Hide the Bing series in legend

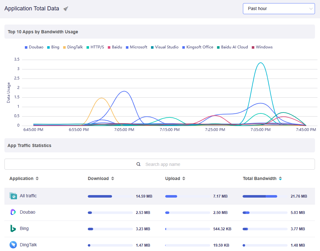[53, 47]
